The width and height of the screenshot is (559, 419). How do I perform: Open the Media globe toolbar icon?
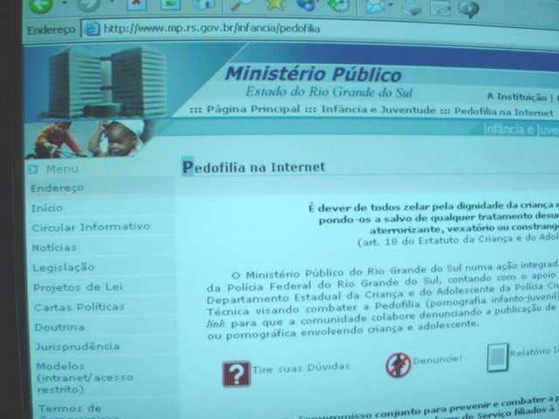pyautogui.click(x=307, y=4)
